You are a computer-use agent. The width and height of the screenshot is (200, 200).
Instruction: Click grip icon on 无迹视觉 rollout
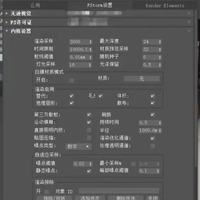coord(189,13)
